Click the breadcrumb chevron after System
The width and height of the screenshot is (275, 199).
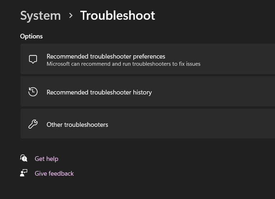(71, 16)
